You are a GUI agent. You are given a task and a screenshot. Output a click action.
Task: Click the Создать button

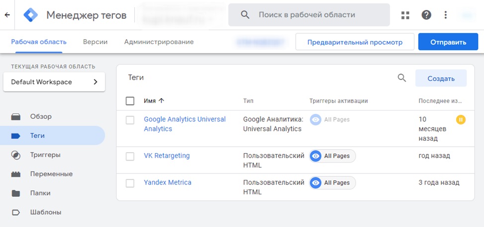coord(441,78)
